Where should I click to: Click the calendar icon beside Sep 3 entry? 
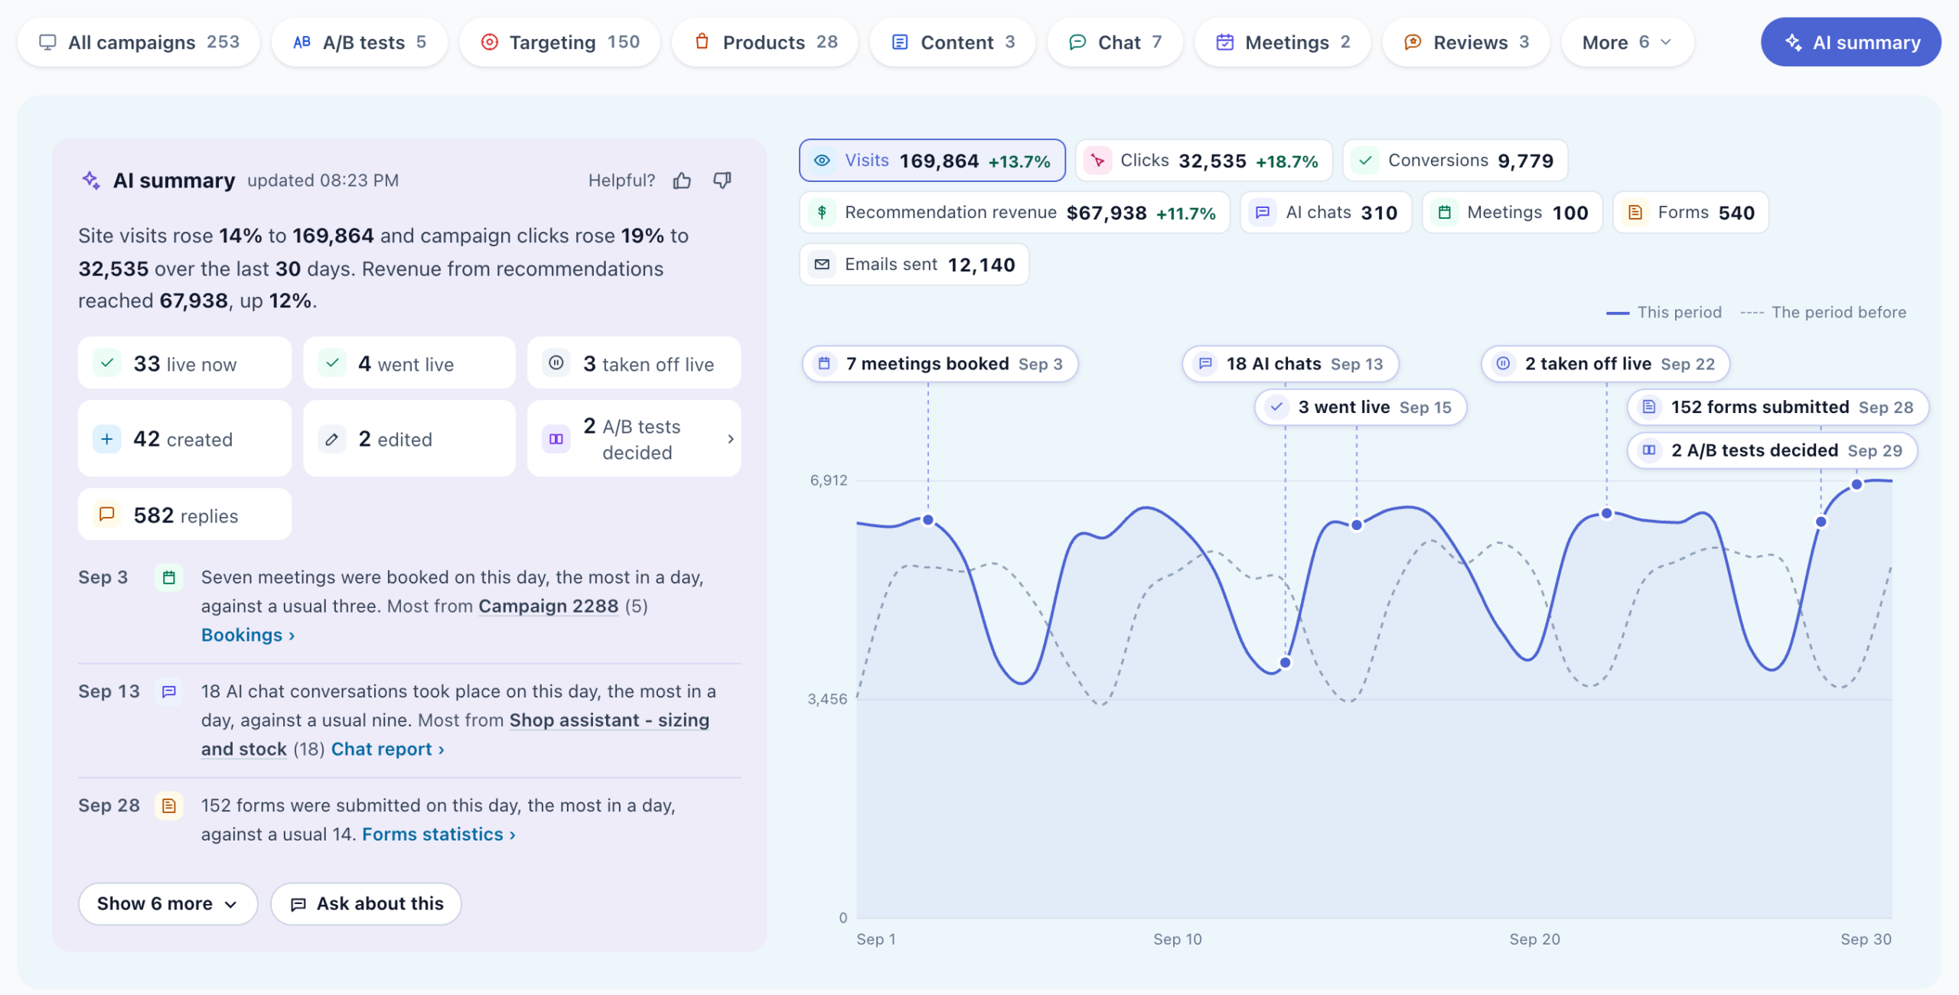tap(169, 577)
